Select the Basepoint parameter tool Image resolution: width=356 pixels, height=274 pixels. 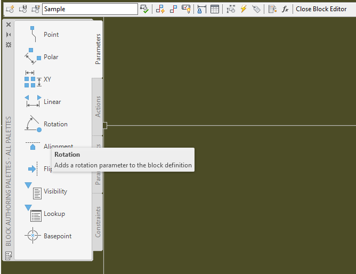[x=47, y=236]
